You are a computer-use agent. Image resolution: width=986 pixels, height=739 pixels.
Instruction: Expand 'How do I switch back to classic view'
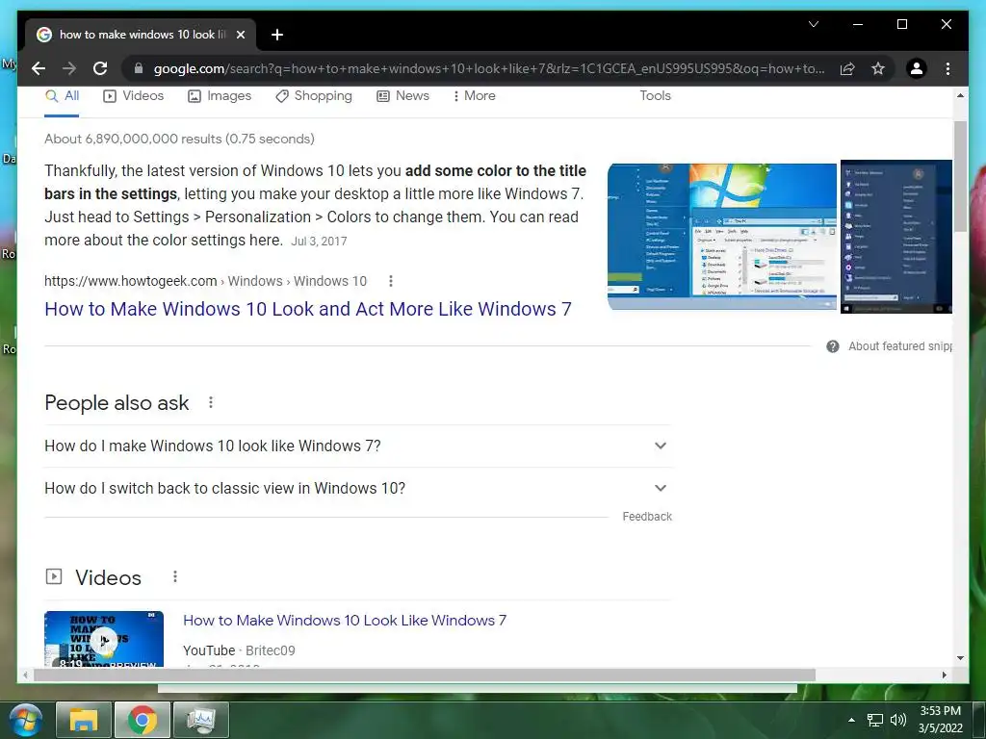[x=357, y=488]
